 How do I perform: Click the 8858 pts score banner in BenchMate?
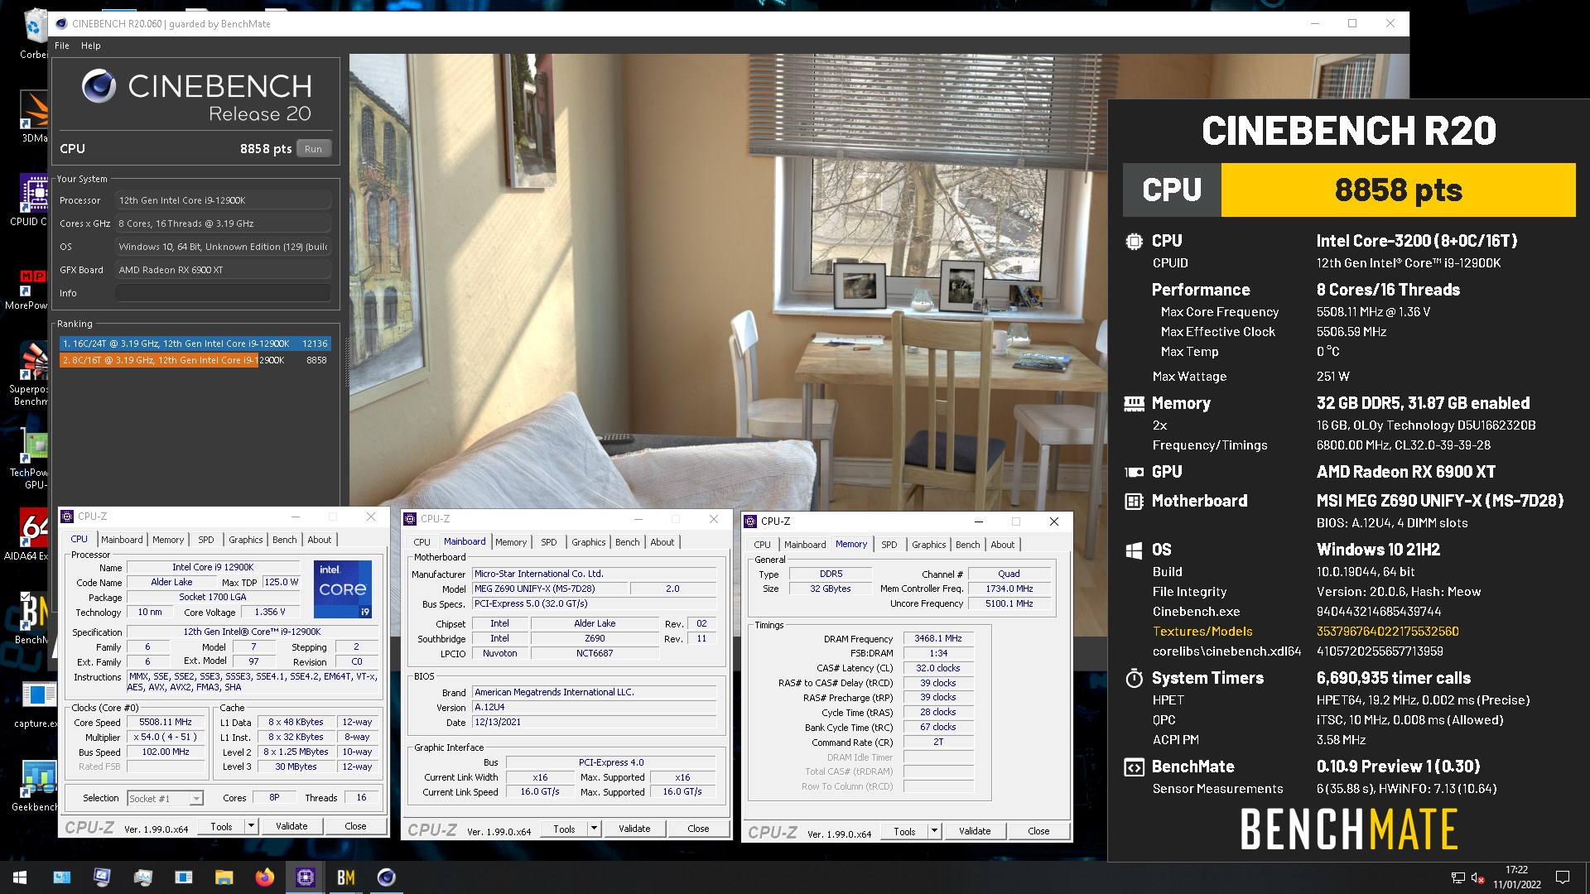1398,190
